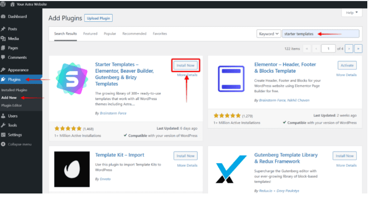Open the home icon for Your Astra Website
The image size is (369, 203).
click(x=12, y=4)
